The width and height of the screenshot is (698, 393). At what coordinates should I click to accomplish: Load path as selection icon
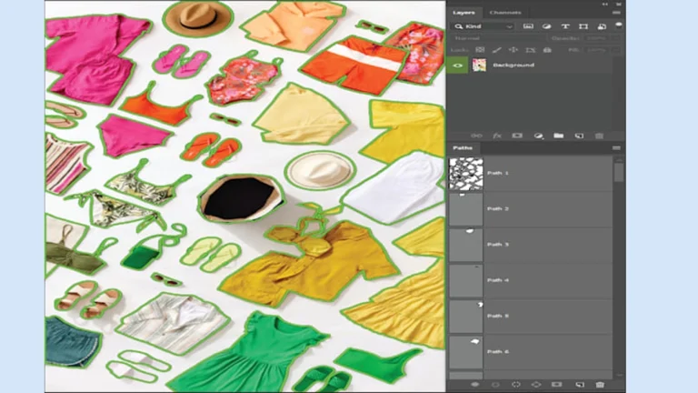coord(516,385)
